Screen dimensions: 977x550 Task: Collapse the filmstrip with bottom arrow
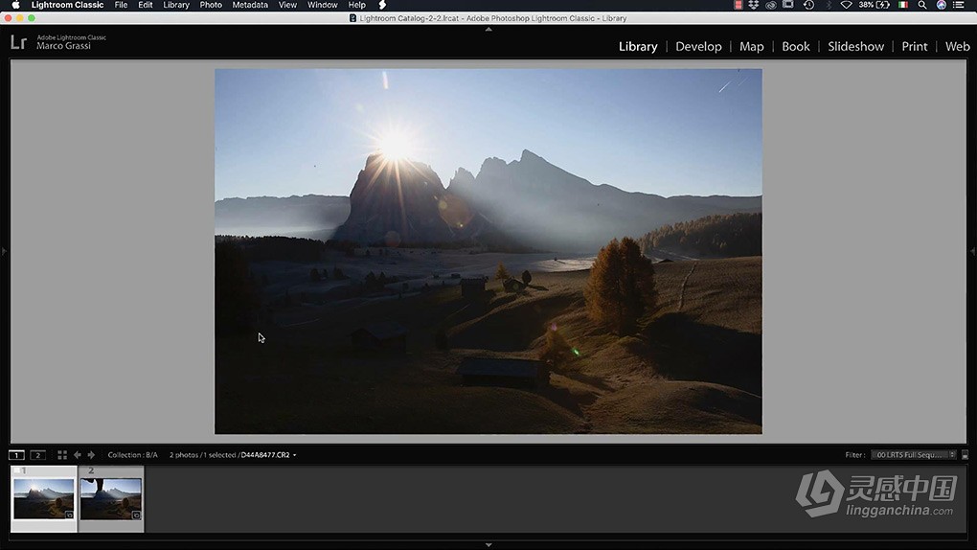(488, 545)
